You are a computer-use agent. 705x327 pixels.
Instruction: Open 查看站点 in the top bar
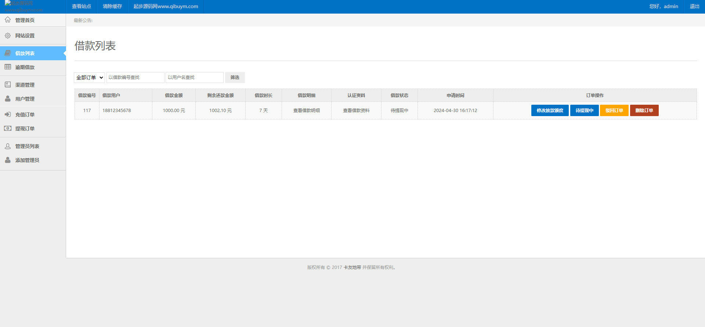click(82, 7)
